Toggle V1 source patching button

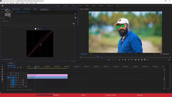[8, 78]
